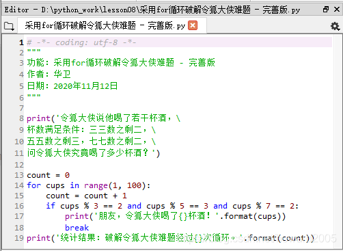Screen dimensions: 343x251
Task: Click the print('令狐大侠说他喝了若干杯酒 line
Action: 104,118
